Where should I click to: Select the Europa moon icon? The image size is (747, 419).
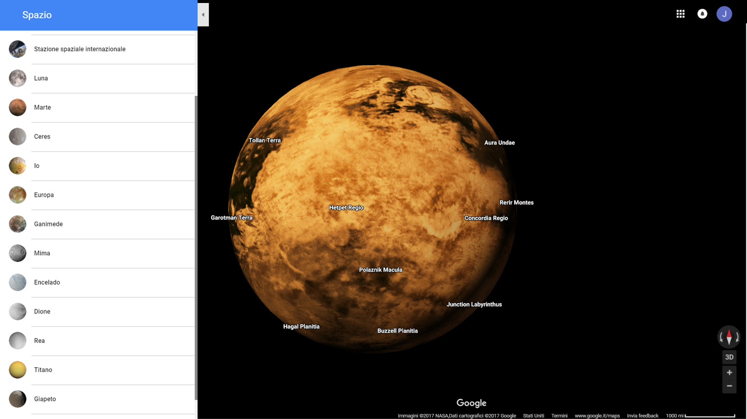pos(17,195)
